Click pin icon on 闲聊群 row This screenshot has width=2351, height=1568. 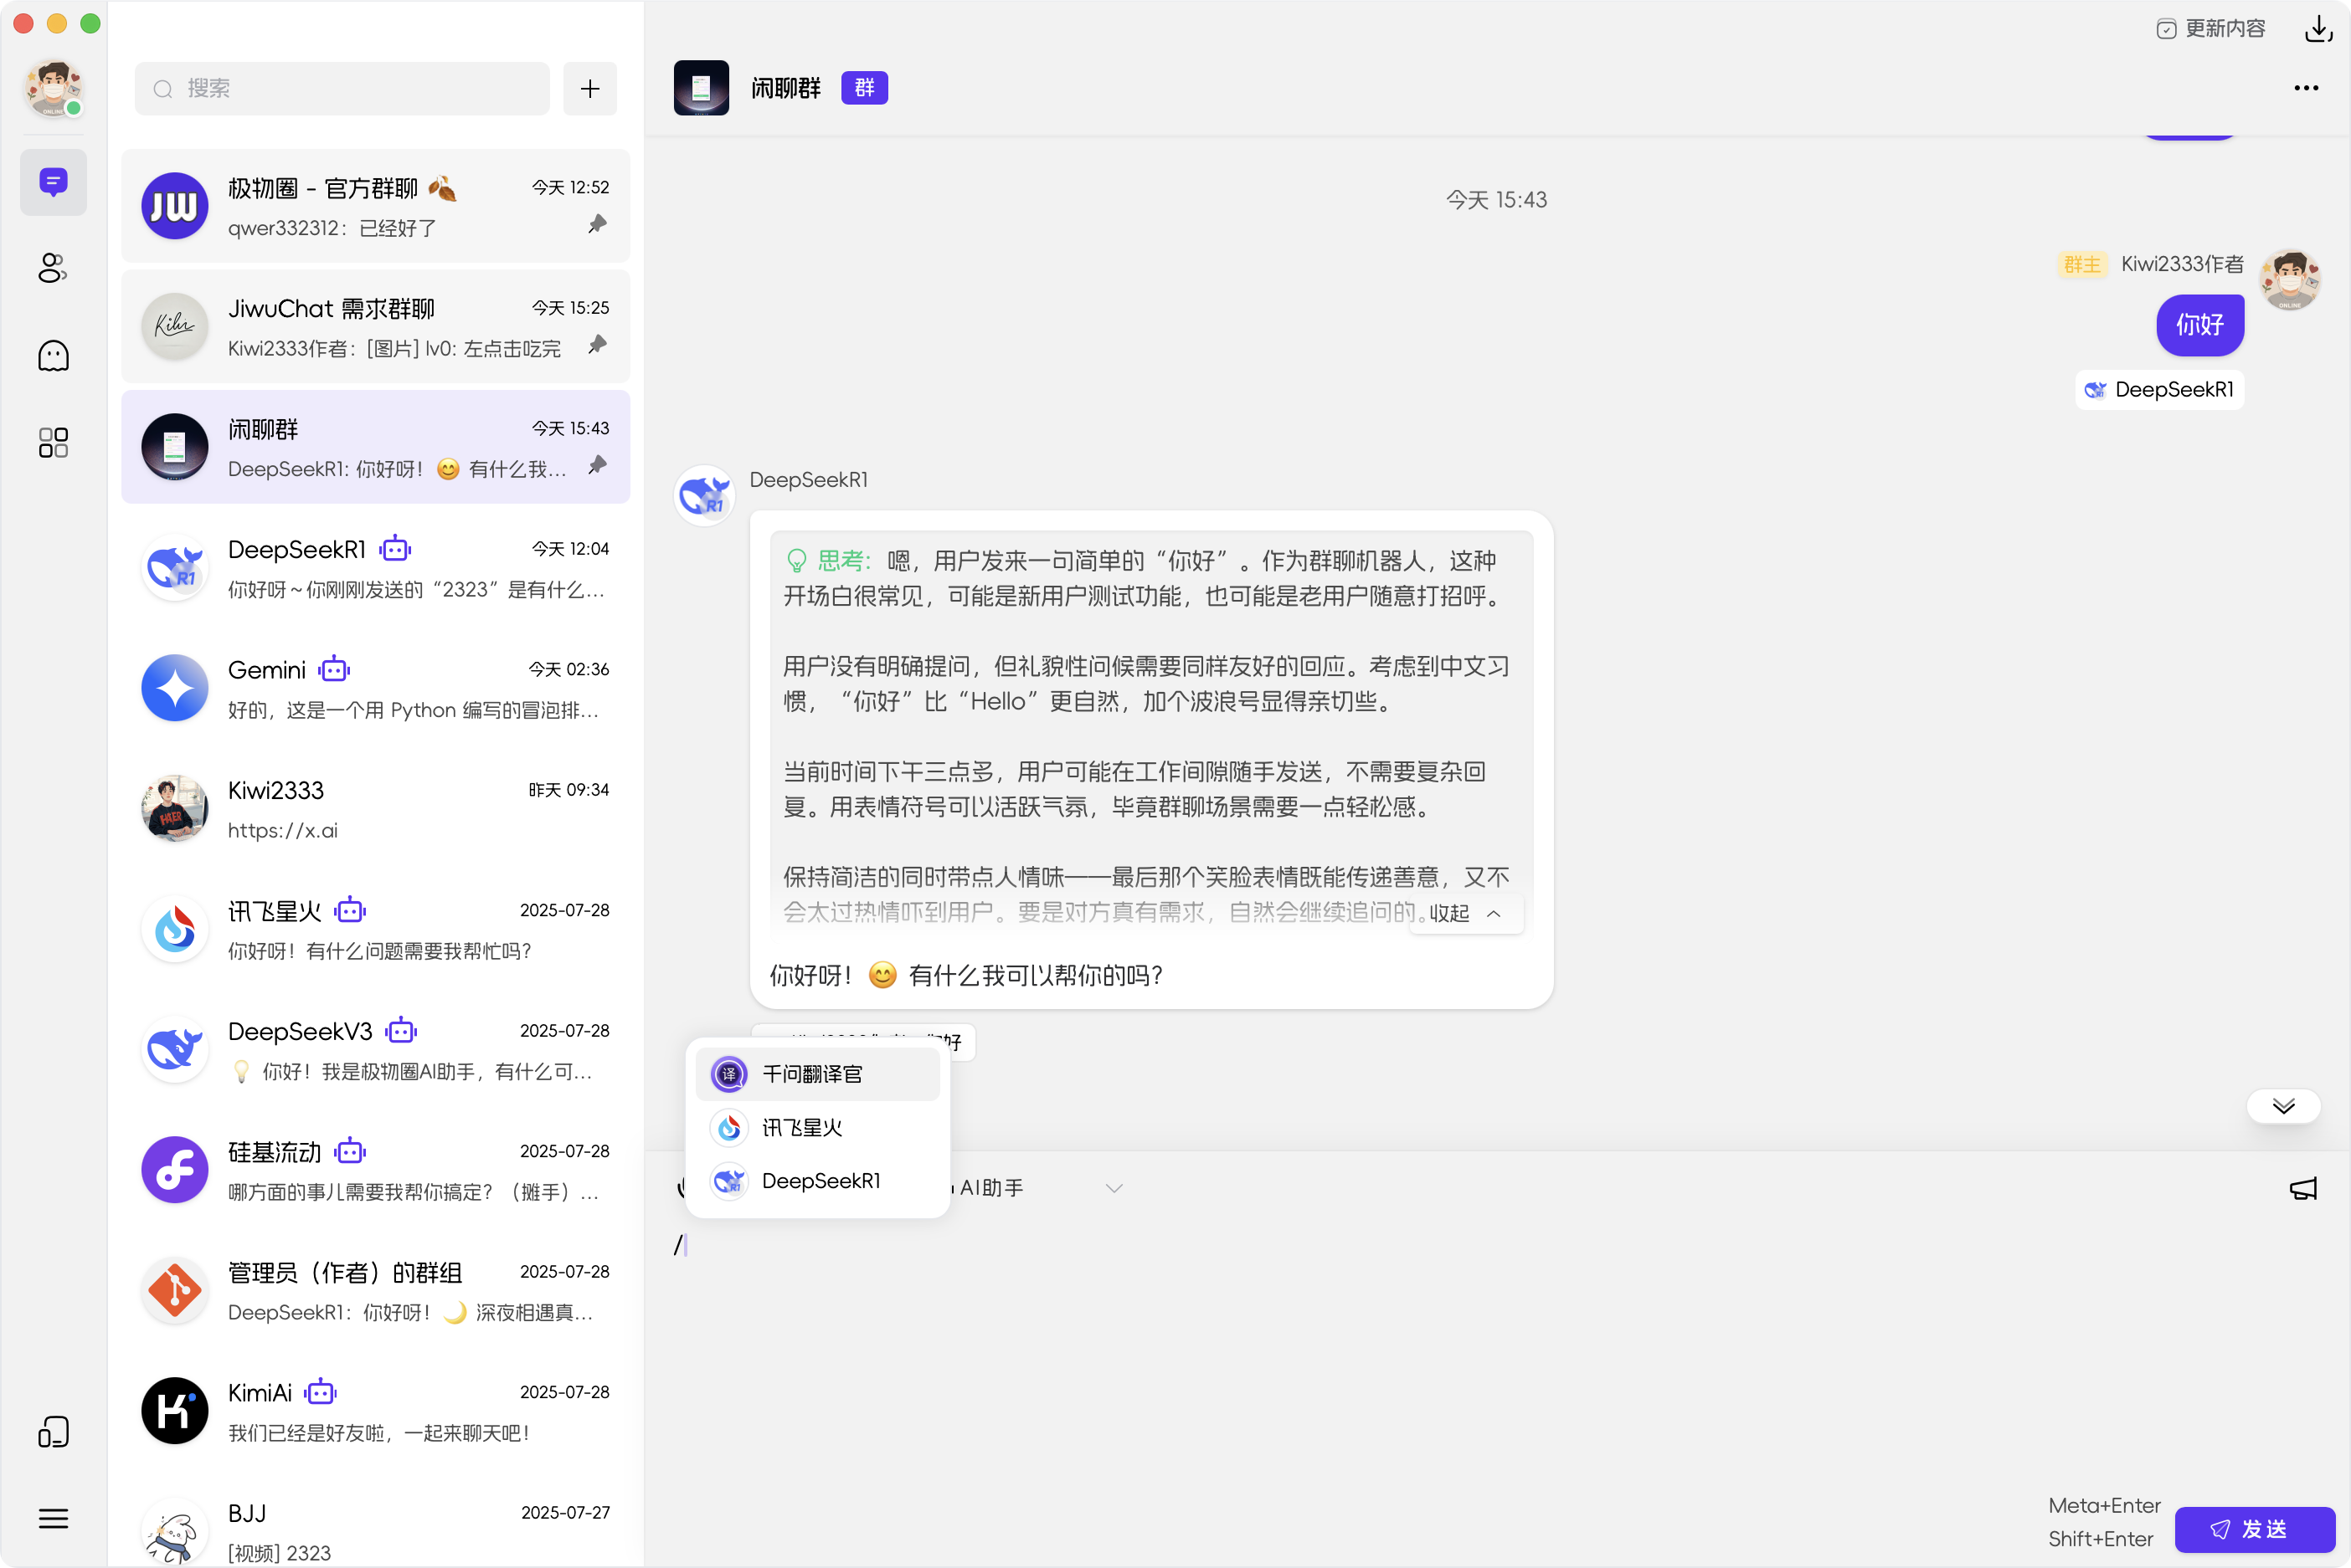[597, 466]
